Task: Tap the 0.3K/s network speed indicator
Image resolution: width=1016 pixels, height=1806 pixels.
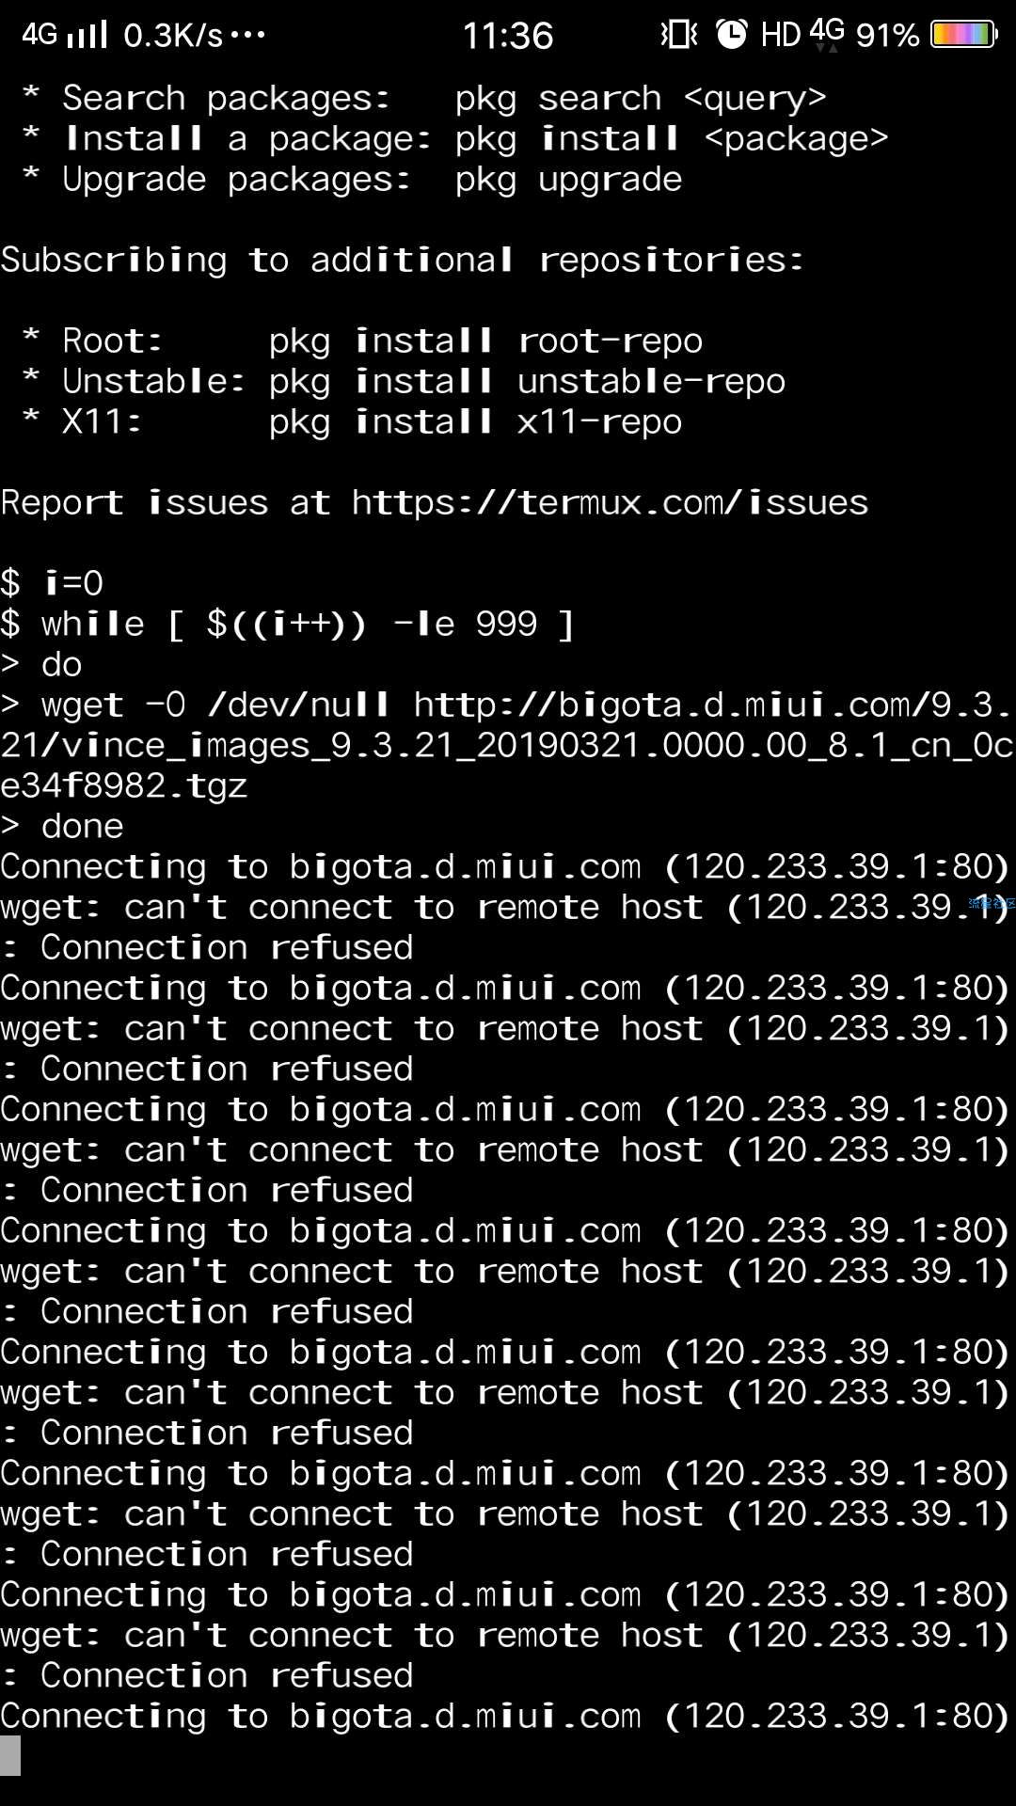Action: [x=173, y=36]
